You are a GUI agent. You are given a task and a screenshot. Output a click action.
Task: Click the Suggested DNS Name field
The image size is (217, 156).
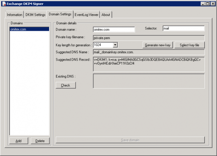click(x=149, y=52)
